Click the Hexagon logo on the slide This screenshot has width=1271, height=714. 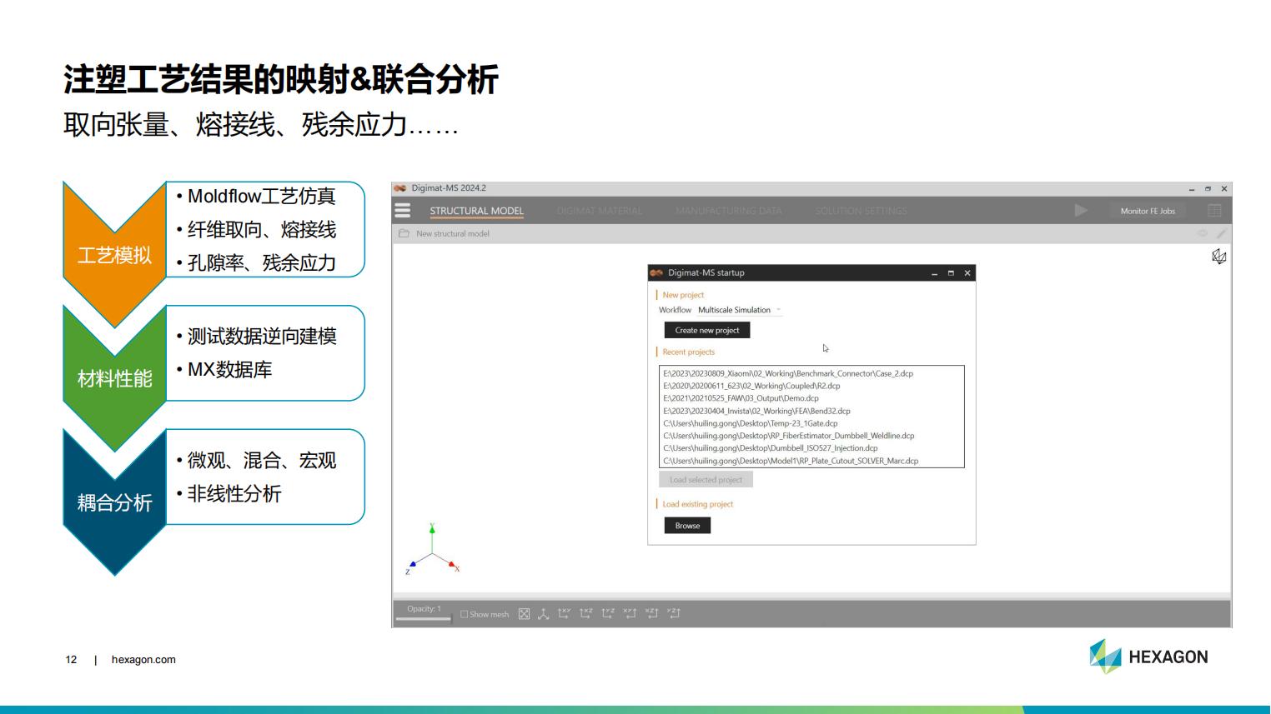pyautogui.click(x=1148, y=657)
